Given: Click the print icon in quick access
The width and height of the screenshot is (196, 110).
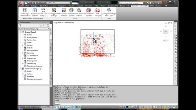Looking at the screenshot, I should point(36,3).
